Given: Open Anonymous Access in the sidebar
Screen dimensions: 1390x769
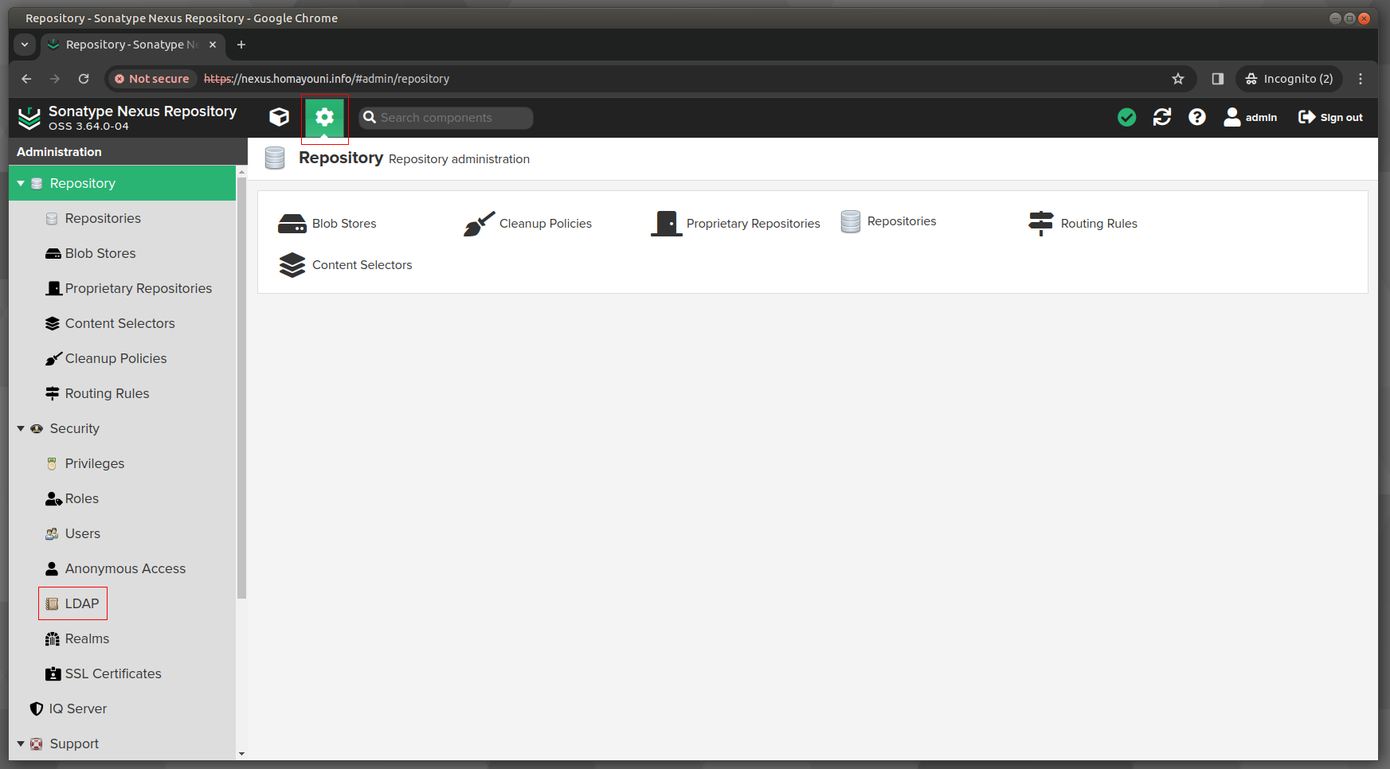Looking at the screenshot, I should tap(122, 568).
